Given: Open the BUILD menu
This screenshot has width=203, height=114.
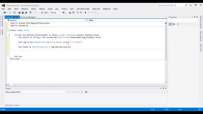Looking at the screenshot, I should [34, 9].
